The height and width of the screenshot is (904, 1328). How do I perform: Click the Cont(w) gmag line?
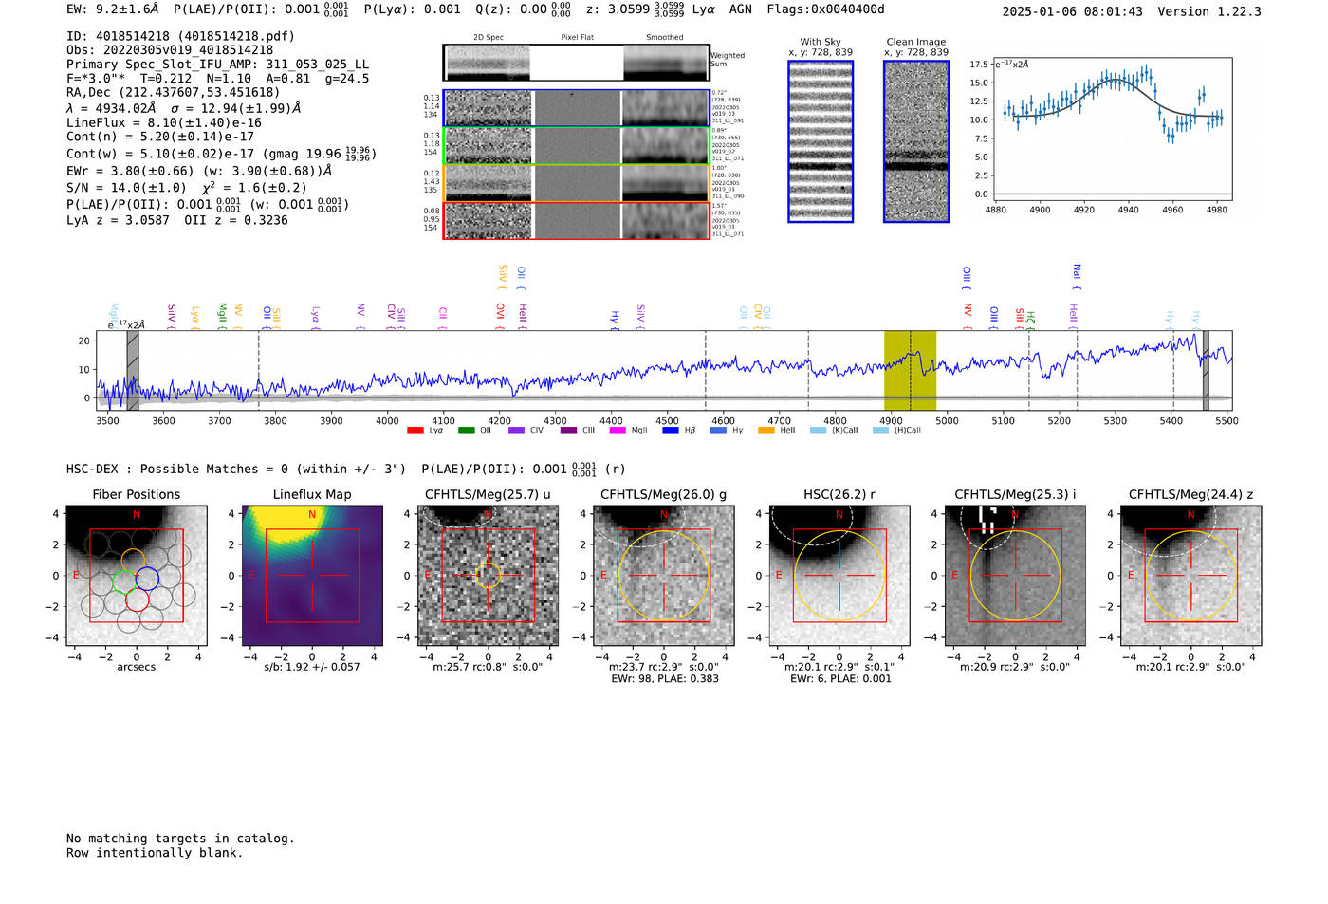pyautogui.click(x=220, y=153)
